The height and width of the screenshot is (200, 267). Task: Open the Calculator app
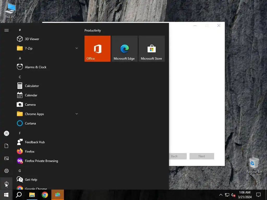(48, 86)
